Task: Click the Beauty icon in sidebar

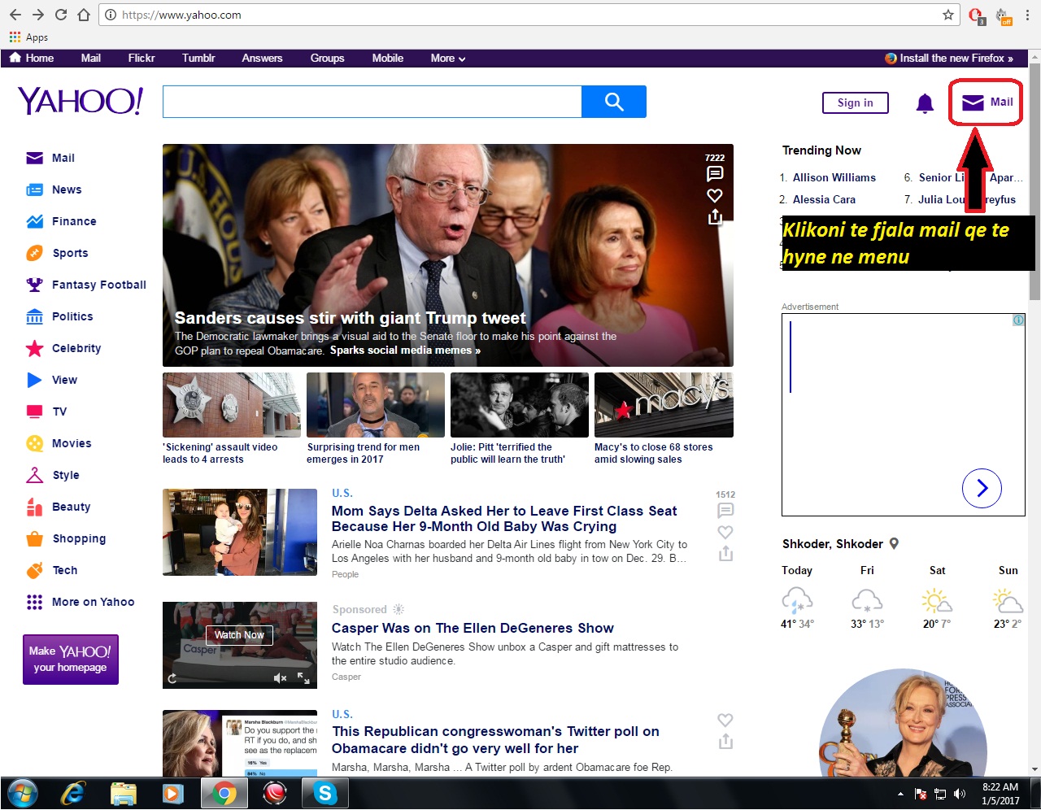Action: [x=34, y=507]
